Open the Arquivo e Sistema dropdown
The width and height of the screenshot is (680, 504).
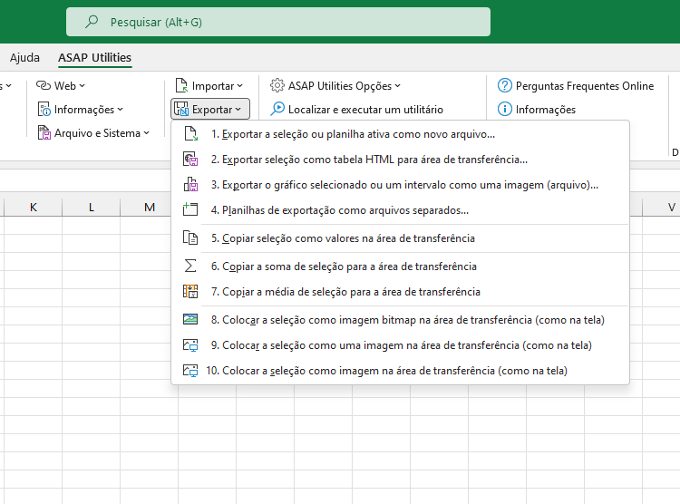147,132
